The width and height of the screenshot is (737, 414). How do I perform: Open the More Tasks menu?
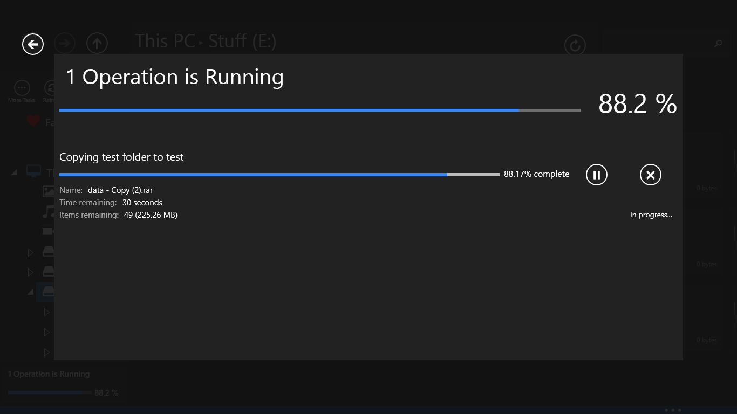pos(22,88)
